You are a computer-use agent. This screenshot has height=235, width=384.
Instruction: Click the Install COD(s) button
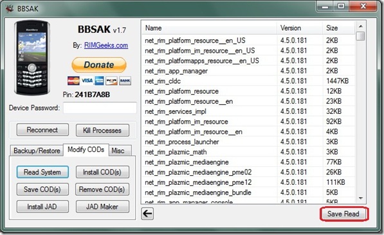pyautogui.click(x=102, y=172)
